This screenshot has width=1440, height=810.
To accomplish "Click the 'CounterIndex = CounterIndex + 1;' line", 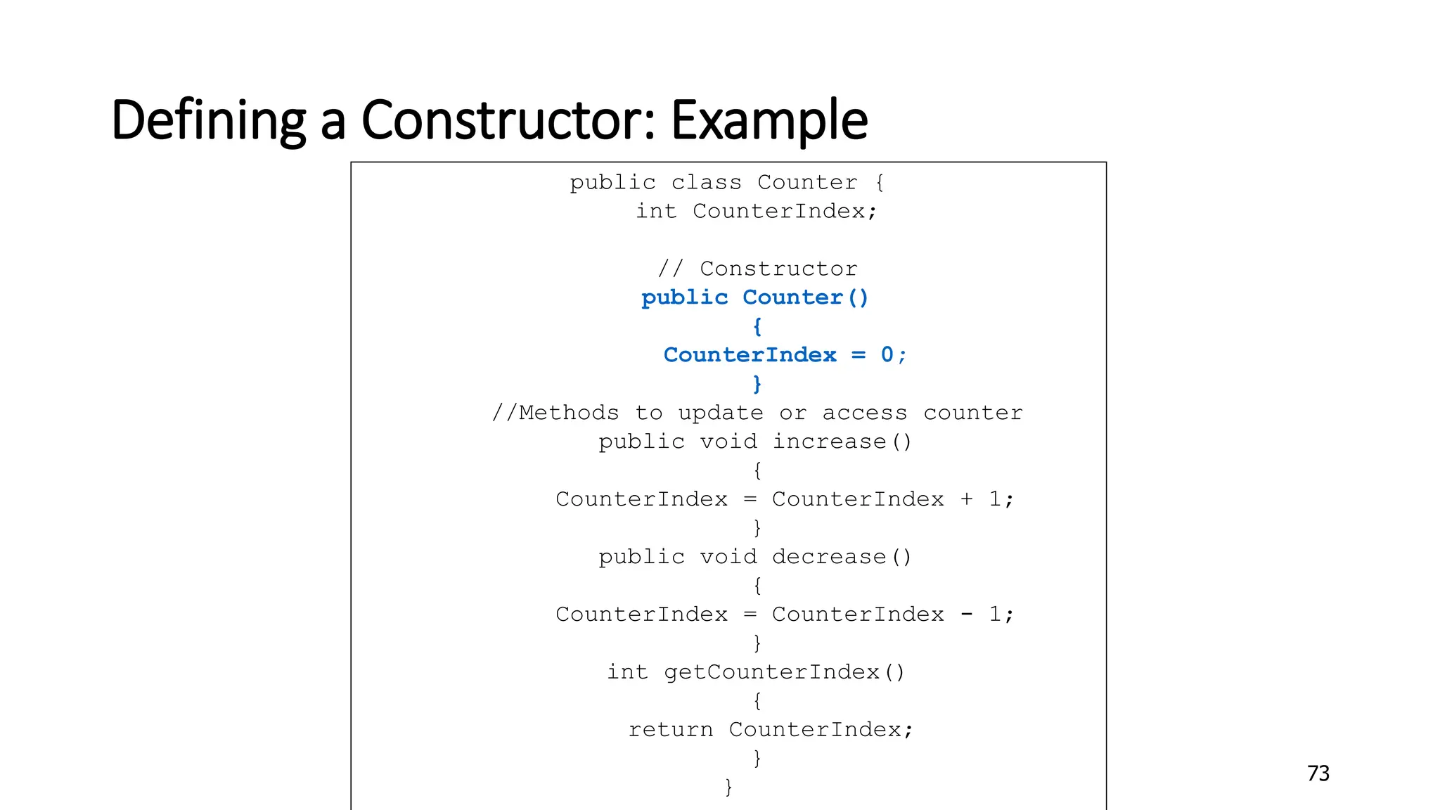I will [x=785, y=499].
